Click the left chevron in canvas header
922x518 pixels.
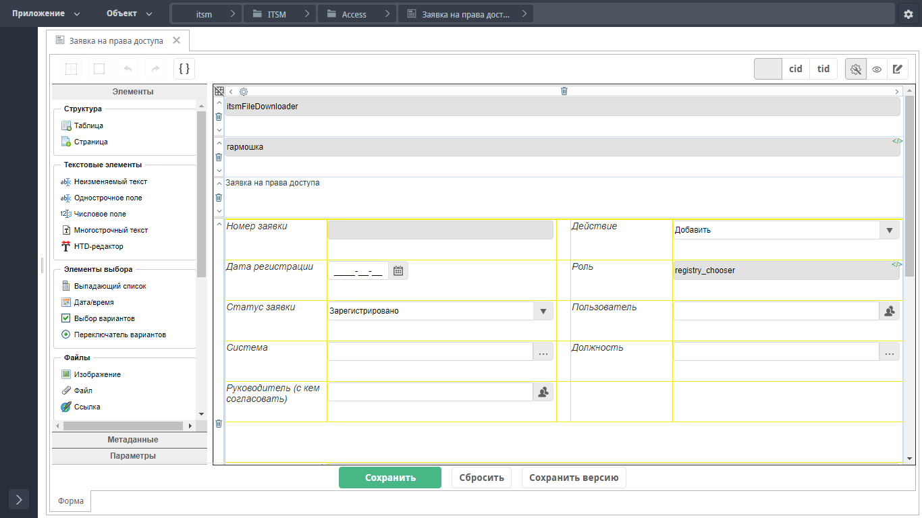tap(231, 91)
